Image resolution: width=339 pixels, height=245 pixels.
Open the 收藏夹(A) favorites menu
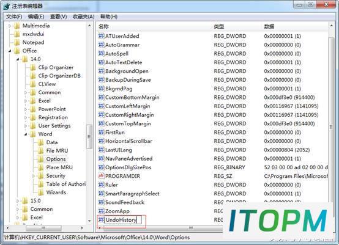coord(83,16)
